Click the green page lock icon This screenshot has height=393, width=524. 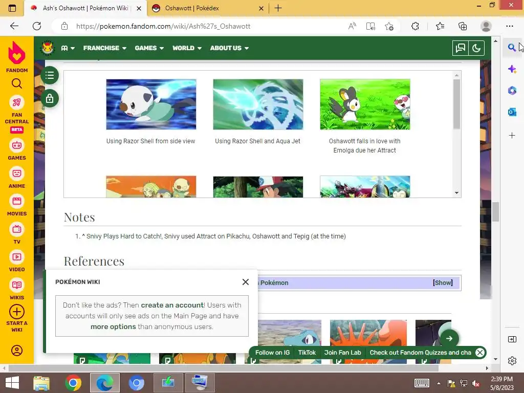click(50, 99)
